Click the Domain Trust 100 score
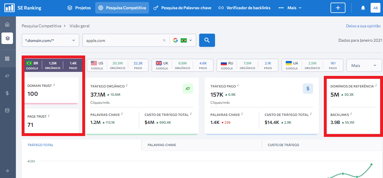Screen dimensions: 383x178 (x=33, y=94)
